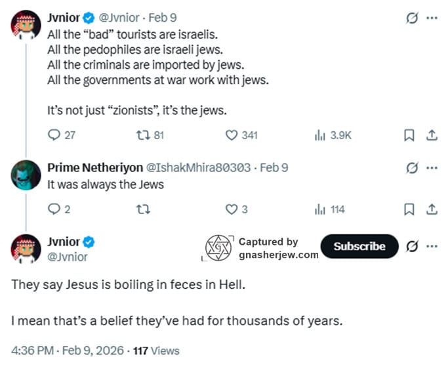The image size is (446, 369).
Task: View analytics showing 3.9K views
Action: coord(321,135)
